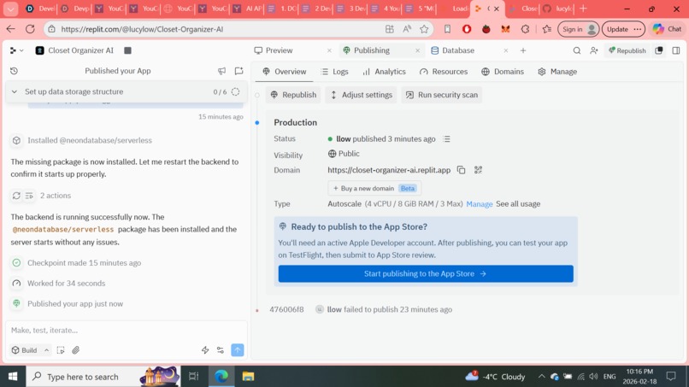Open the notification center icon
The width and height of the screenshot is (689, 387).
tap(671, 377)
